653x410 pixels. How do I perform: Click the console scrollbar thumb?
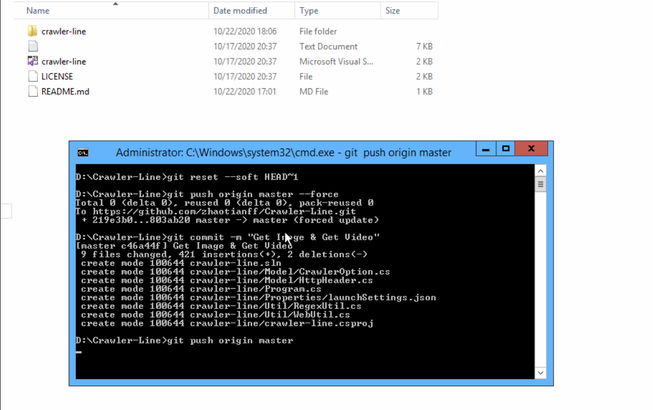click(x=540, y=185)
